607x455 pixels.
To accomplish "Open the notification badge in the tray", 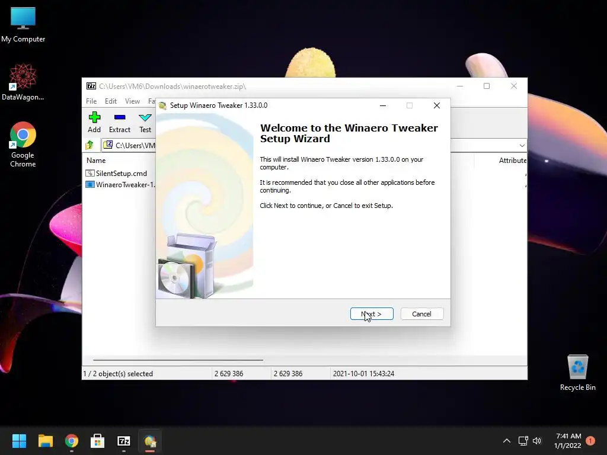I will click(590, 441).
